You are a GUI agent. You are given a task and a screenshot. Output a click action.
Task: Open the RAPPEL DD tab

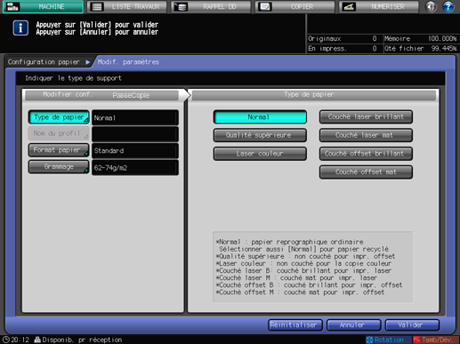tap(211, 6)
